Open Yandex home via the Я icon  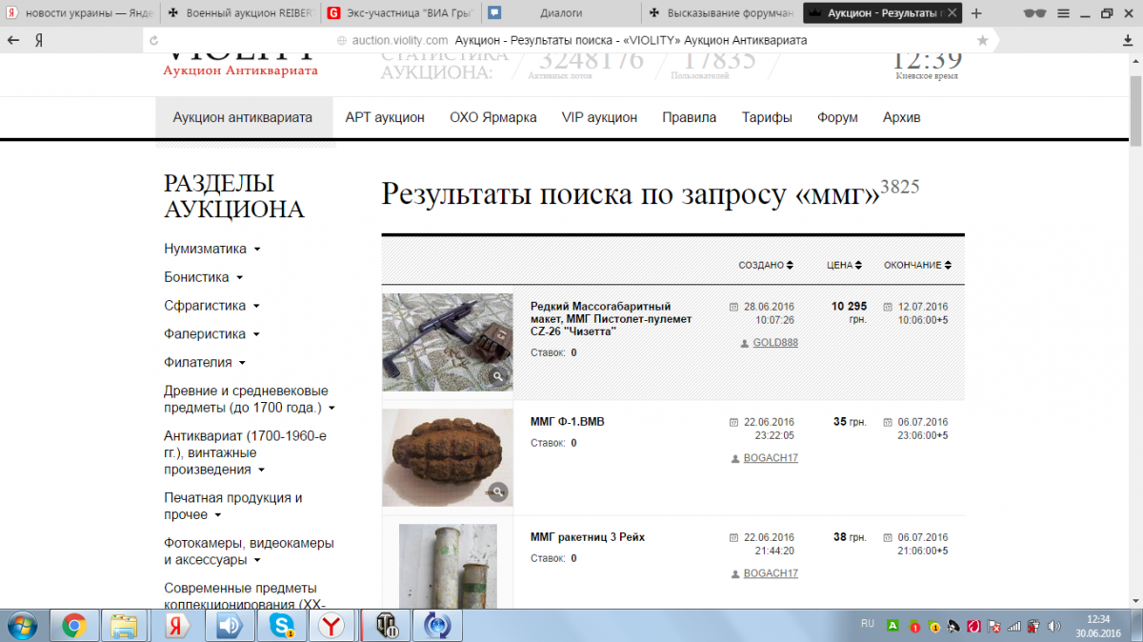pos(39,41)
